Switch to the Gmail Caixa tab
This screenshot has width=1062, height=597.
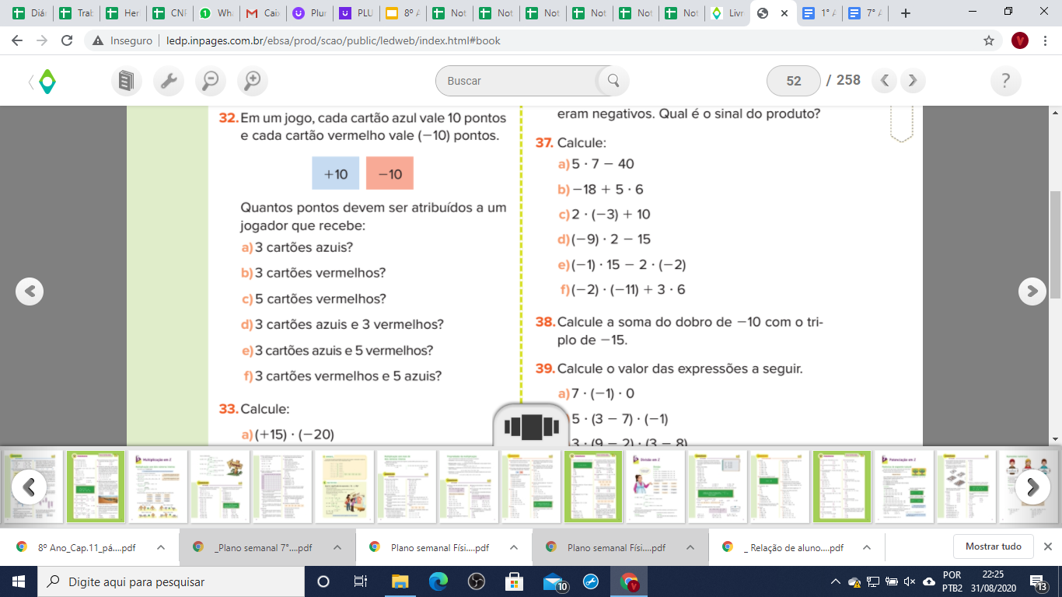click(262, 13)
